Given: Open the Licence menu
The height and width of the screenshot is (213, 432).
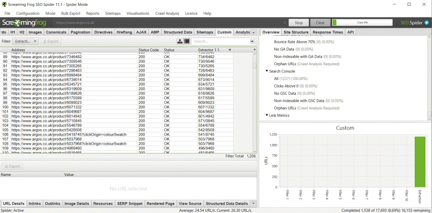Looking at the screenshot, I should pos(191,13).
